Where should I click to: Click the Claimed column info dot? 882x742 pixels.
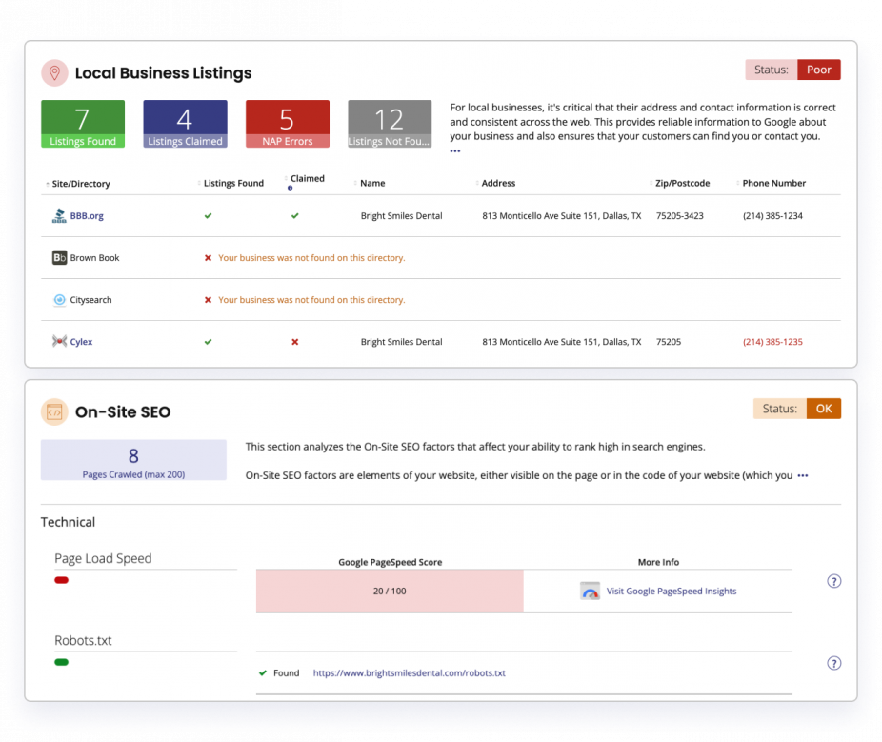[x=291, y=188]
